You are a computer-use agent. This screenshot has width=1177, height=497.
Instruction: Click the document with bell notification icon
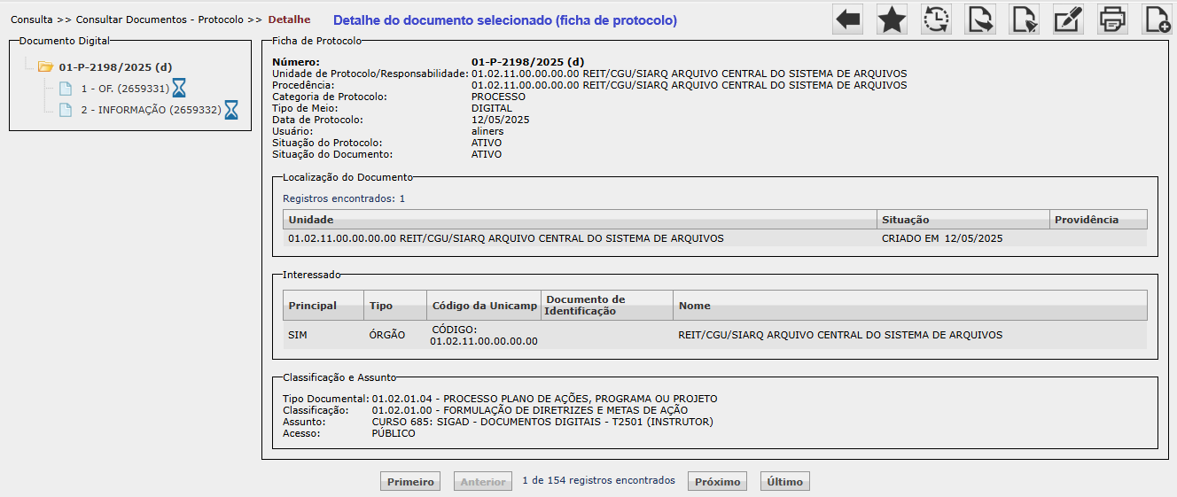1025,19
